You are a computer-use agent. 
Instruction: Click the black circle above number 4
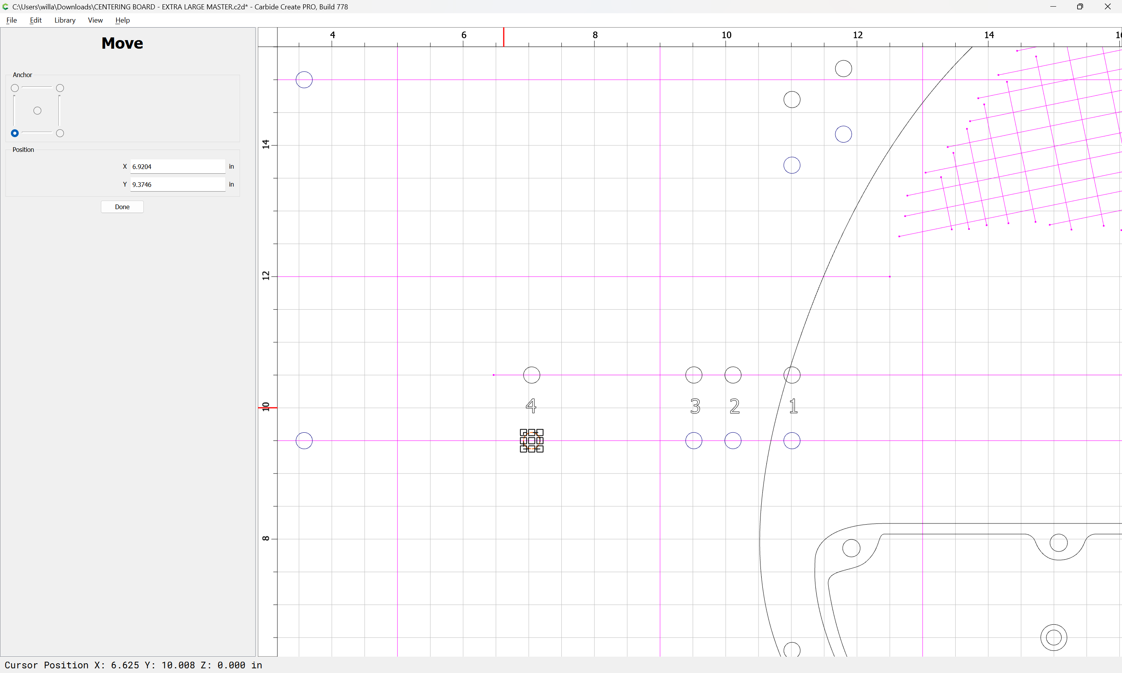click(x=531, y=375)
